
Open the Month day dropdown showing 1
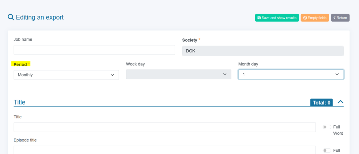(291, 74)
